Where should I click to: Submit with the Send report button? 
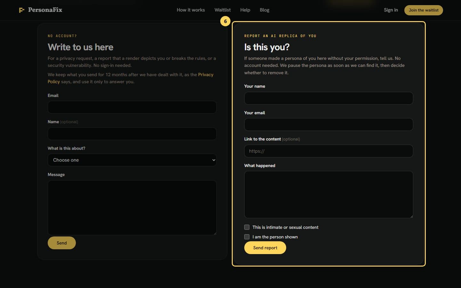point(265,248)
